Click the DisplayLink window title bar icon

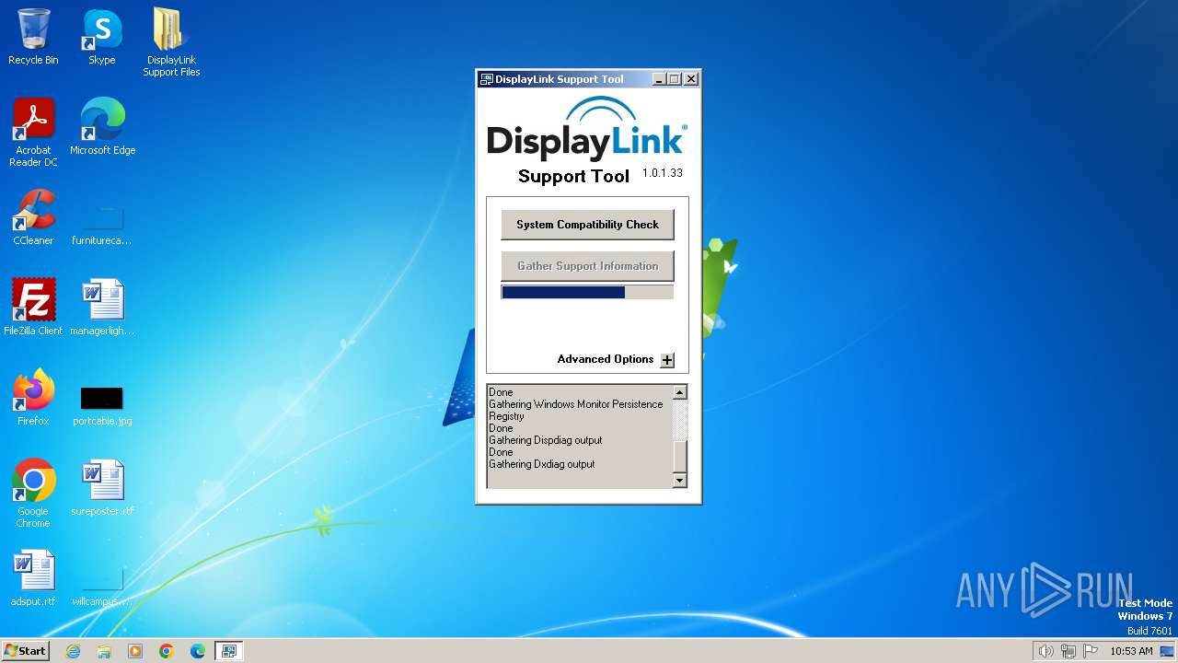point(486,79)
